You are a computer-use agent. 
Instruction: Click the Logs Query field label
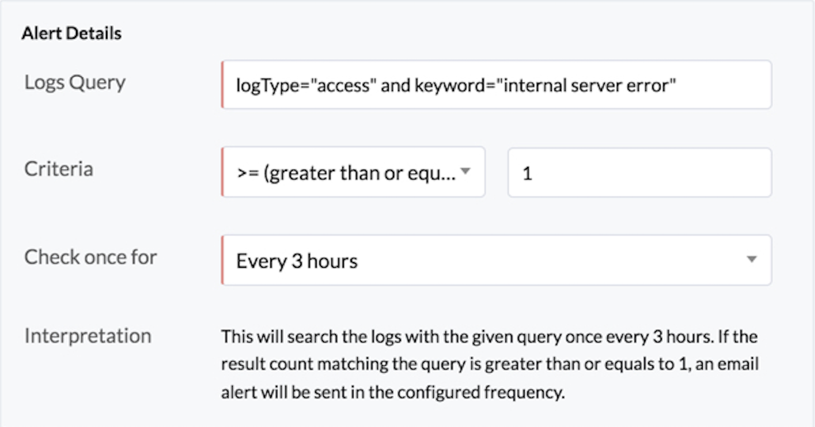tap(75, 83)
